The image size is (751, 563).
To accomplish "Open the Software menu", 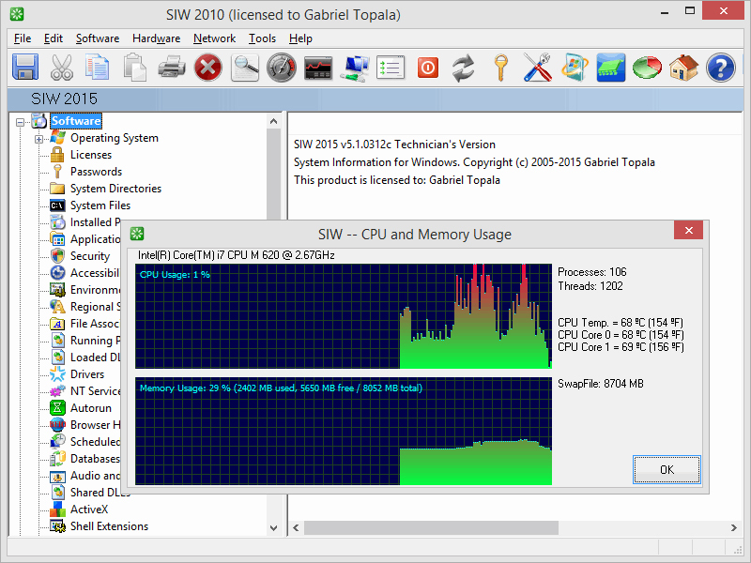I will [98, 38].
